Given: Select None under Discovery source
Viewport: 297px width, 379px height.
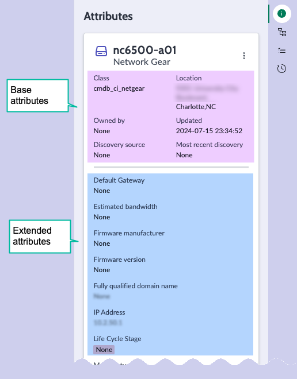Looking at the screenshot, I should tap(102, 155).
